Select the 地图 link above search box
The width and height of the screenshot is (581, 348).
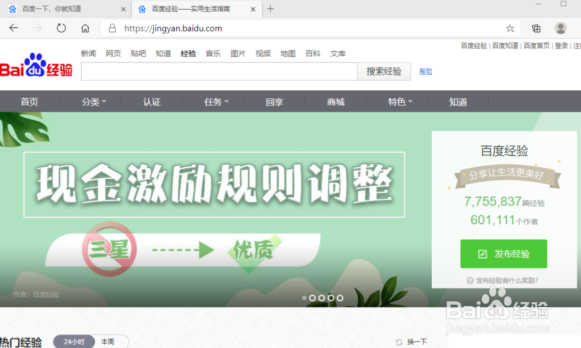click(288, 54)
